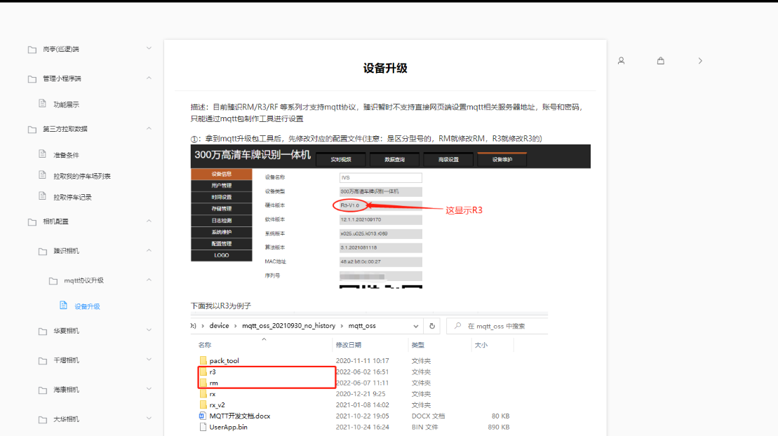Click the folder icon beside 千熠相机
Screen dimensions: 778x436
[x=43, y=360]
